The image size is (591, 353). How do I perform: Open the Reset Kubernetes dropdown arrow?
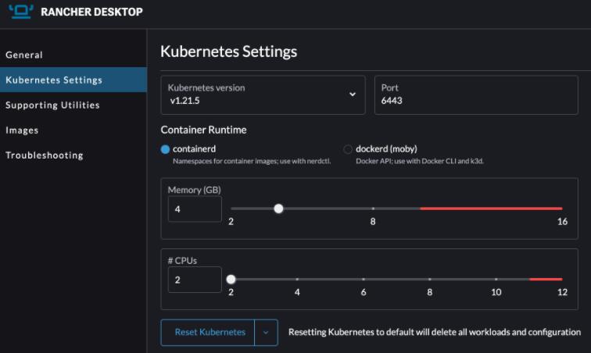pyautogui.click(x=266, y=332)
